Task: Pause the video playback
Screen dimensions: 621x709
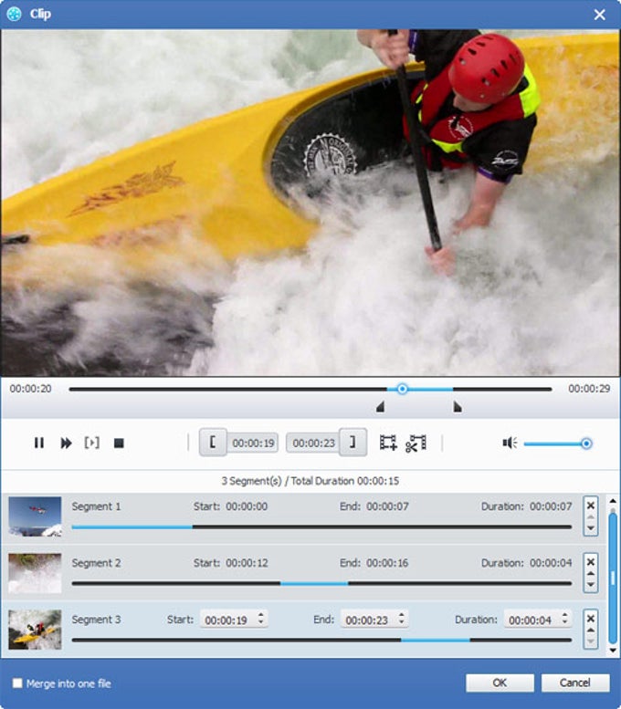Action: pos(39,443)
